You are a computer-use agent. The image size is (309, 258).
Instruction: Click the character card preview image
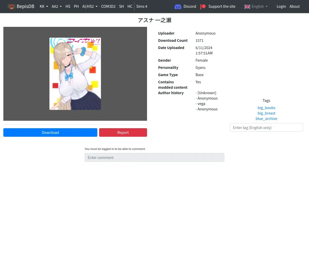coord(75,74)
